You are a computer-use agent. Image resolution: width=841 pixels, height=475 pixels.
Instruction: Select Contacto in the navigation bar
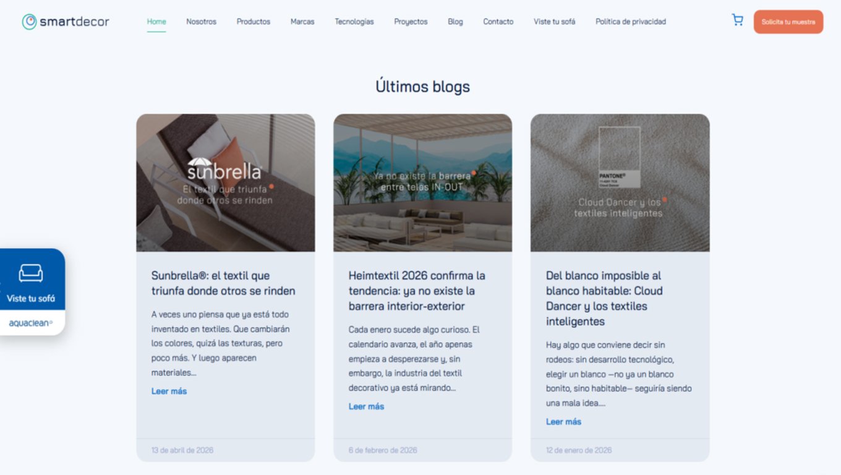point(498,22)
